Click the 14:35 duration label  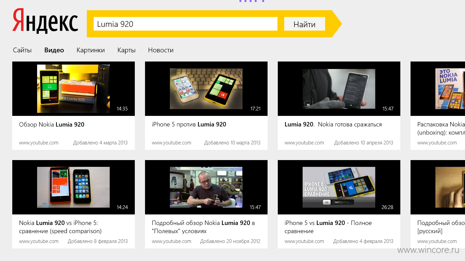coord(122,109)
